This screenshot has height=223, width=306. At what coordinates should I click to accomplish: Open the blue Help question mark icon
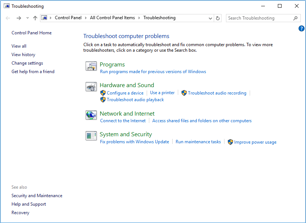[301, 28]
